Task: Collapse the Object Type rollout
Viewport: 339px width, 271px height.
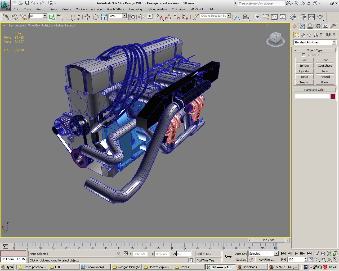Action: [314, 50]
